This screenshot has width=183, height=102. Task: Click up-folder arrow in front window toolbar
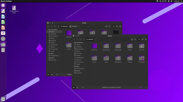[80, 39]
